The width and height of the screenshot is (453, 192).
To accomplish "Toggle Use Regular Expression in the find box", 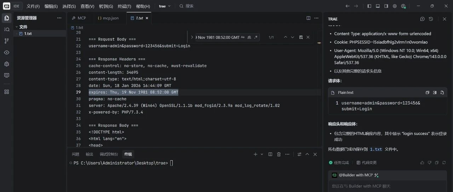I will click(x=256, y=37).
